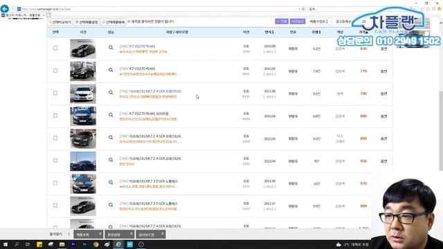Viewport: 443px width, 249px height.
Task: Switch to Photoshop on the taskbar
Action: tap(84, 244)
